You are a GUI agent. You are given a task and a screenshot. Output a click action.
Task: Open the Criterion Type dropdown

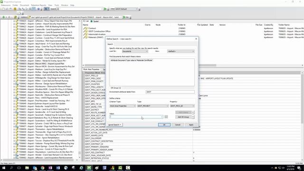click(x=123, y=106)
